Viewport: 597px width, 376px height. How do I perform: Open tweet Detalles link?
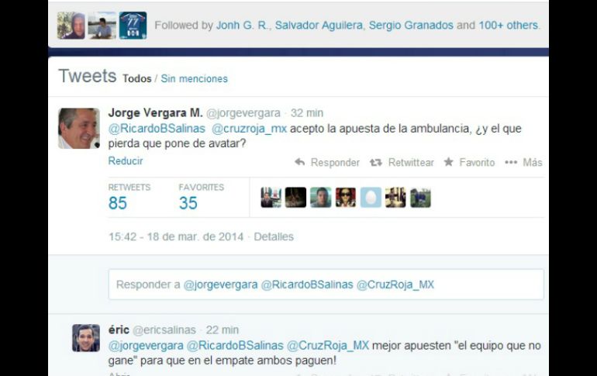(274, 236)
